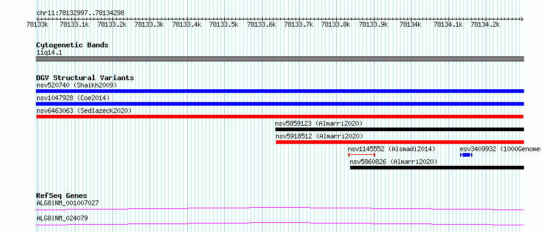Screen dimensions: 541x232
Task: Click the nsv520740 (Shaikh2009) blue variant bar
Action: (280, 91)
